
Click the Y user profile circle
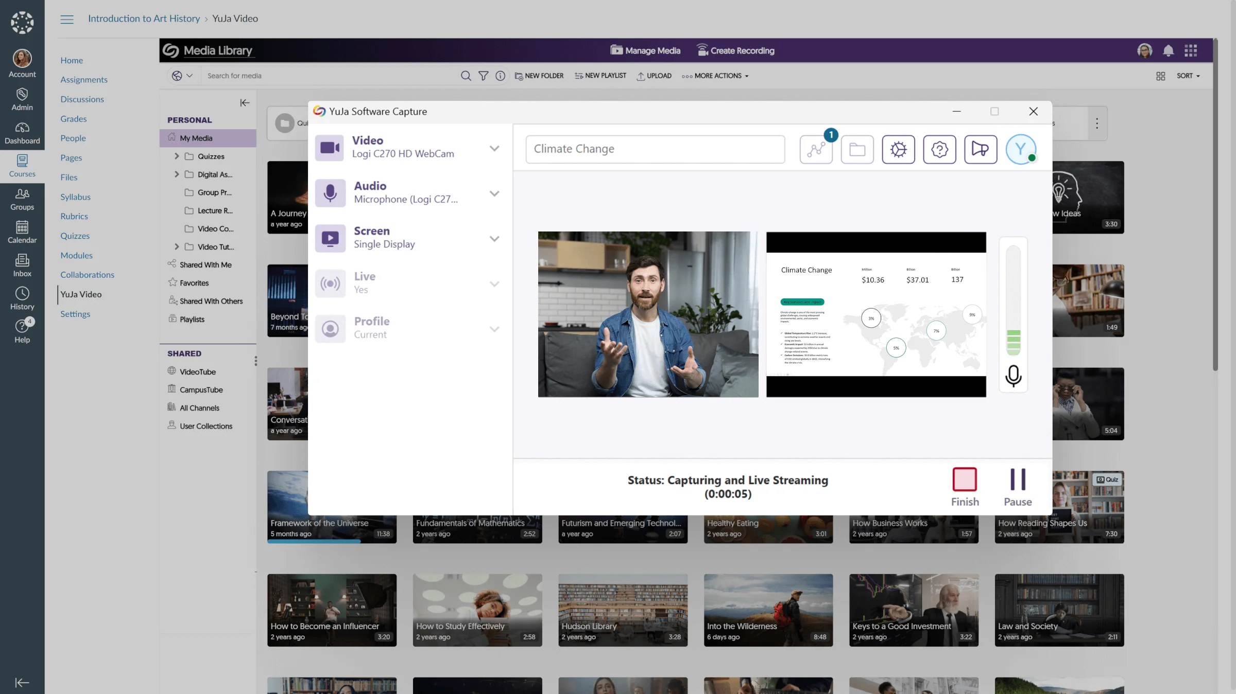coord(1021,149)
